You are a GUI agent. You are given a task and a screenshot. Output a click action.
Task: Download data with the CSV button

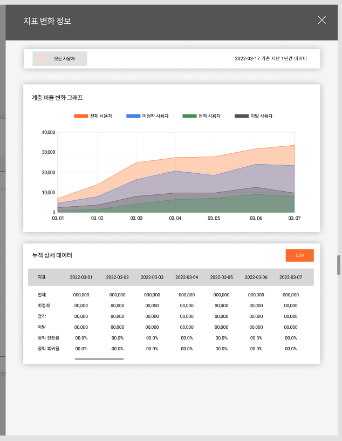(x=299, y=255)
